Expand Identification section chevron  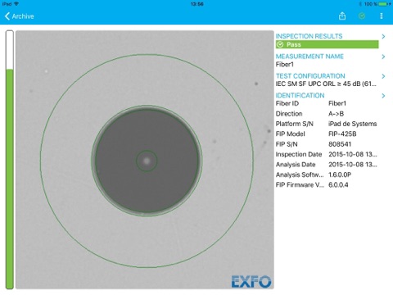pyautogui.click(x=383, y=96)
